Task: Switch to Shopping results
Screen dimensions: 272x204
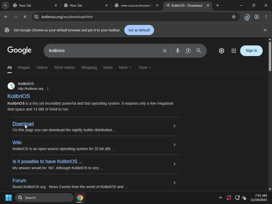Action: click(89, 67)
